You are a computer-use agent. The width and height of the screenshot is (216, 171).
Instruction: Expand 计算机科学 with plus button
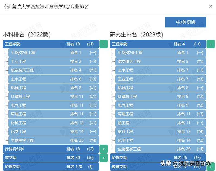pyautogui.click(x=104, y=149)
